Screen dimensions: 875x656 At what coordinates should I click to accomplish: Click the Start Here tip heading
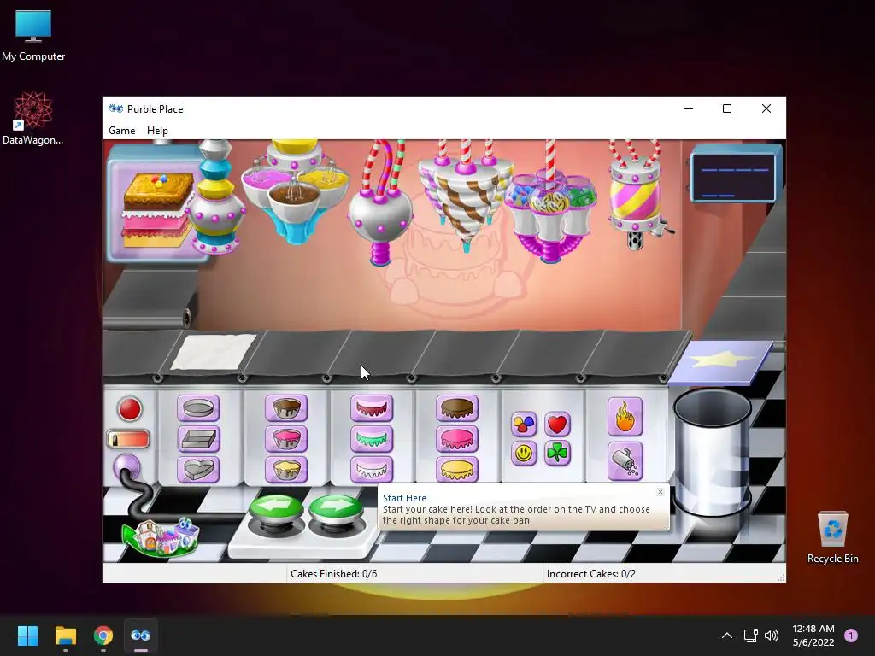click(x=404, y=498)
